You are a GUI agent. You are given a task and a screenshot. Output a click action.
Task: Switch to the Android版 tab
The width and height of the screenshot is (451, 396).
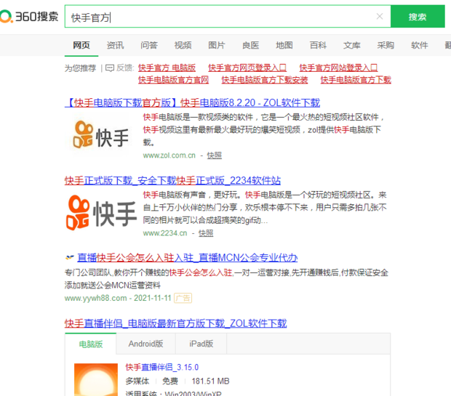pyautogui.click(x=145, y=344)
